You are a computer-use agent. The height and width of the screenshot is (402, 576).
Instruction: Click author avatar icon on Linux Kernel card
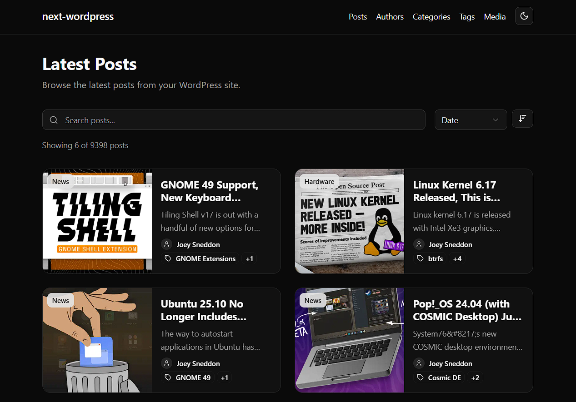[419, 244]
